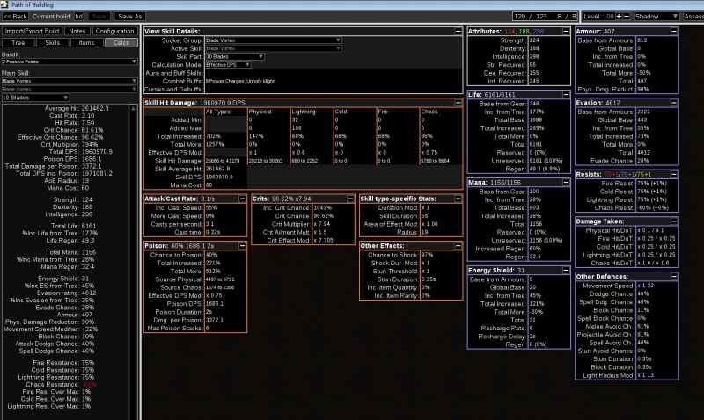
Task: Collapse the Attributes section
Action: pos(566,32)
